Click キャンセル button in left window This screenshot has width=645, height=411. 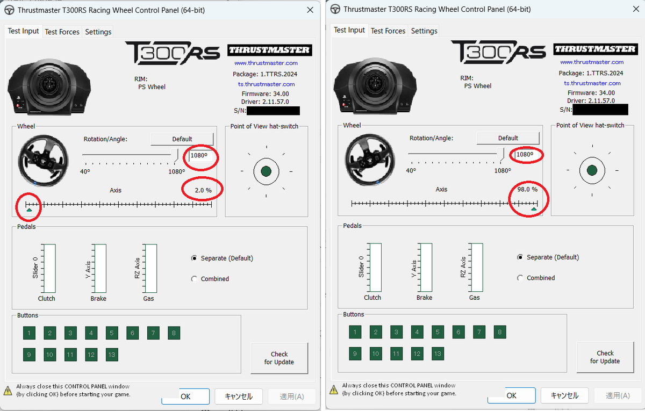[x=239, y=396]
